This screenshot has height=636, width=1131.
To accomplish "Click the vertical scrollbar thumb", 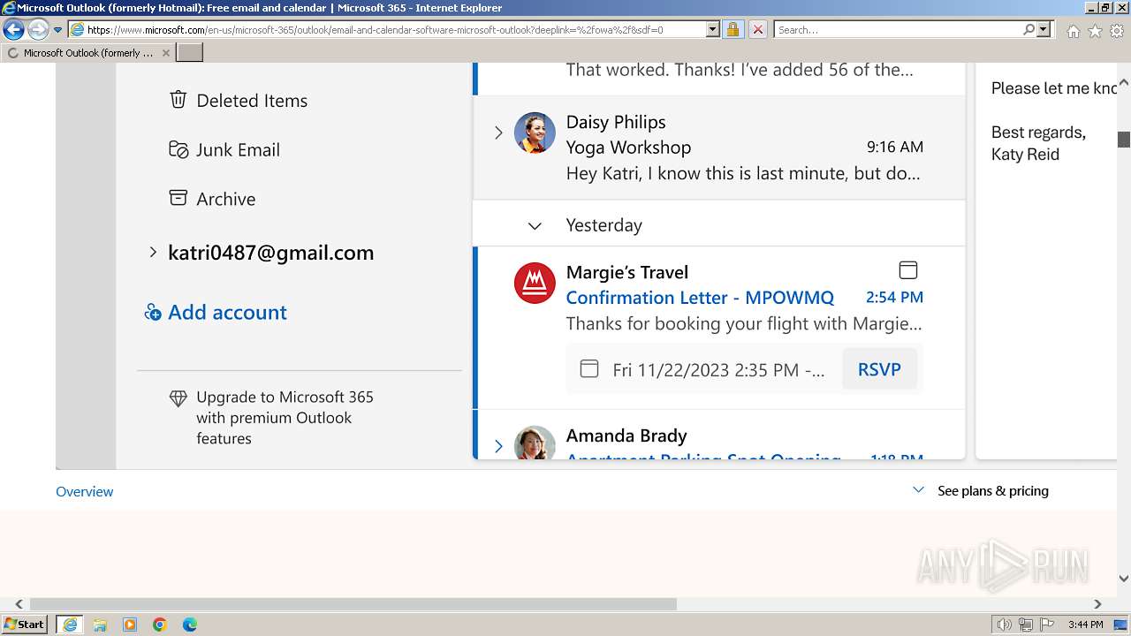I will [1124, 140].
